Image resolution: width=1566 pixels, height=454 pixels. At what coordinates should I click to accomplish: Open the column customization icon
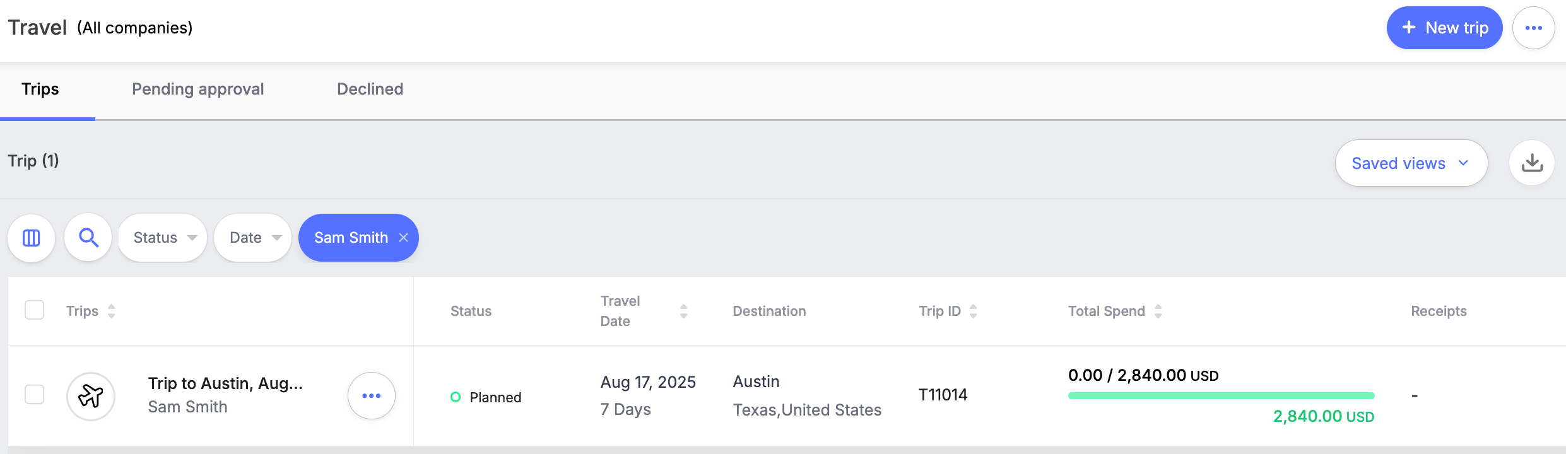coord(31,238)
